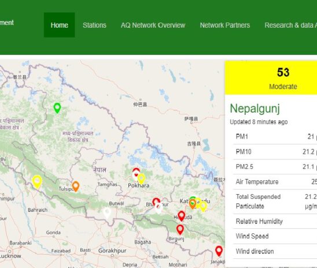The height and width of the screenshot is (268, 317).
Task: Click the Bahraich label on map
Action: pos(38,210)
